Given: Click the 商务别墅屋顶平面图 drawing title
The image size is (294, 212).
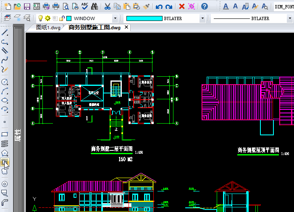Looking at the screenshot, I should click(x=258, y=150).
